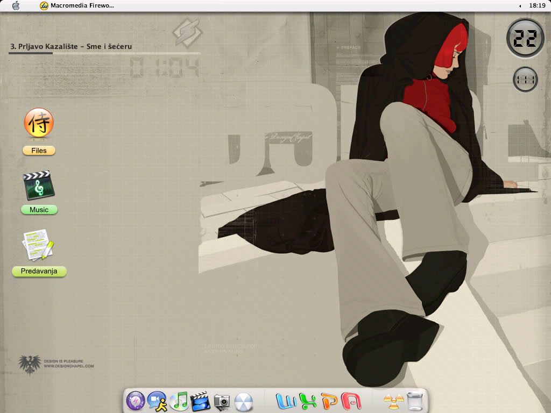Open the radiation-symbol burn icon in the Dock
551x413 pixels.
coord(393,402)
